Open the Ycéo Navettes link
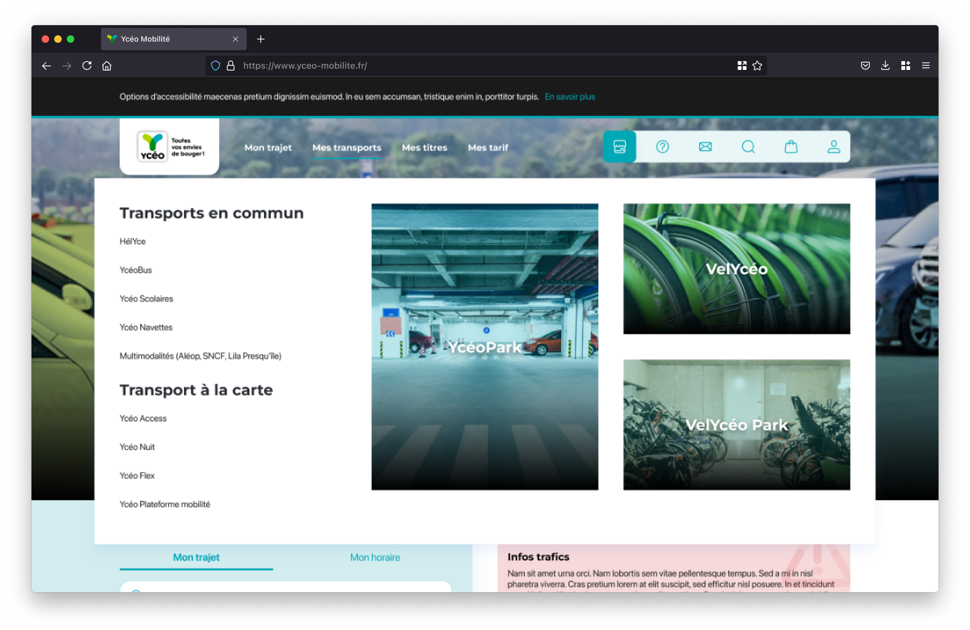The width and height of the screenshot is (970, 630). 146,328
